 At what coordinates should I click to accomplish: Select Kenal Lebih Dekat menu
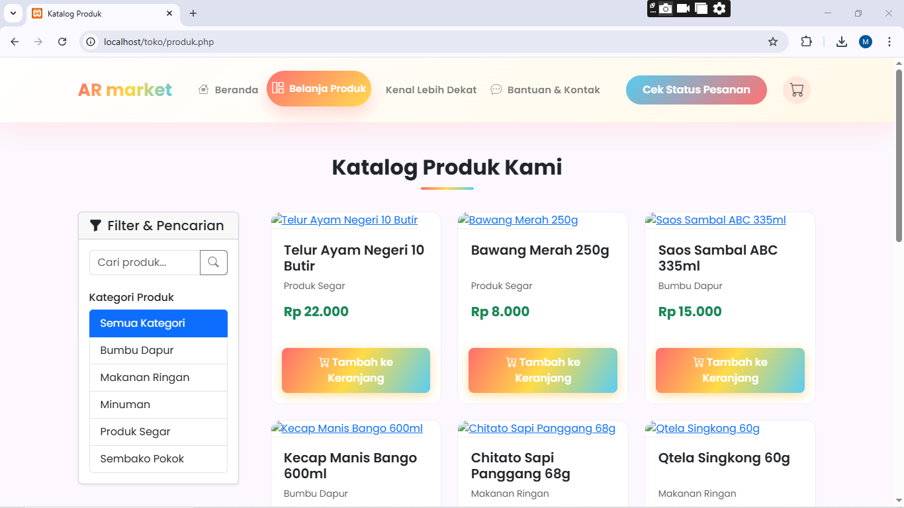(x=431, y=90)
